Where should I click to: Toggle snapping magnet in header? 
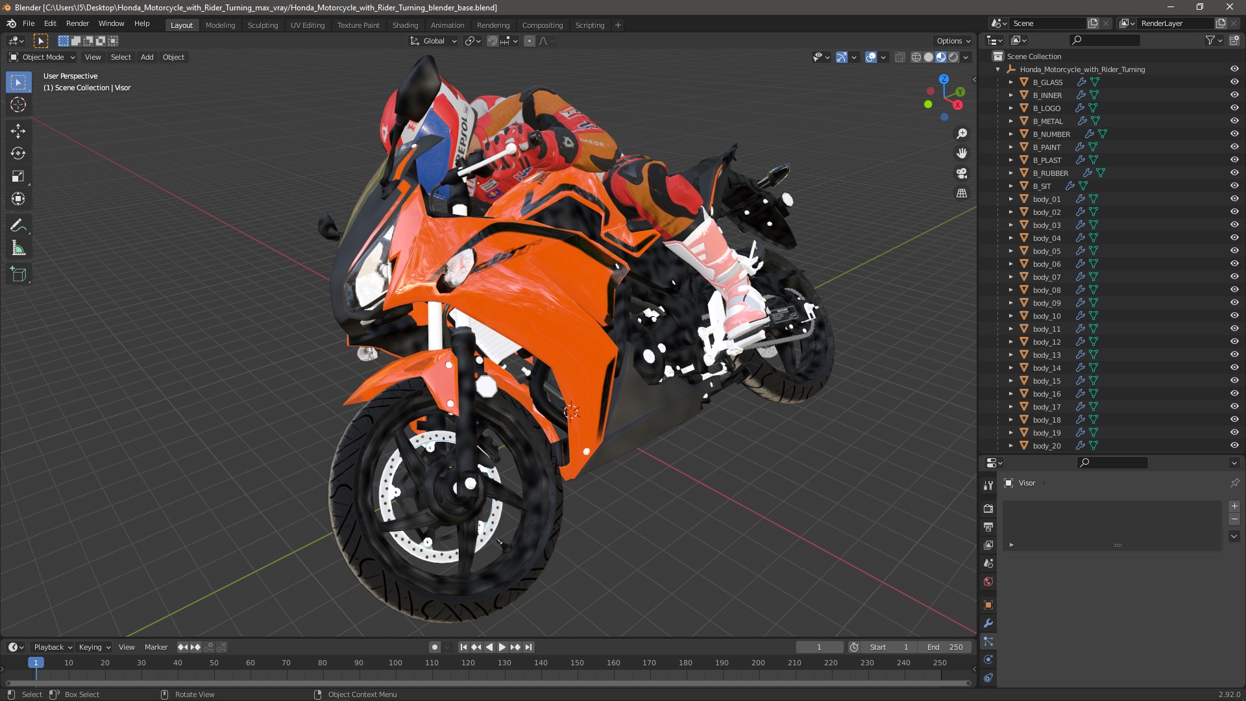click(x=493, y=41)
